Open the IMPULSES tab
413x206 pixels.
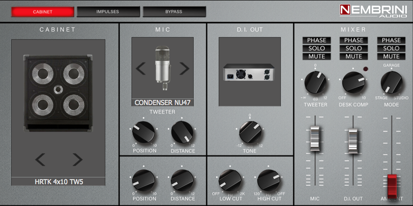tap(108, 12)
